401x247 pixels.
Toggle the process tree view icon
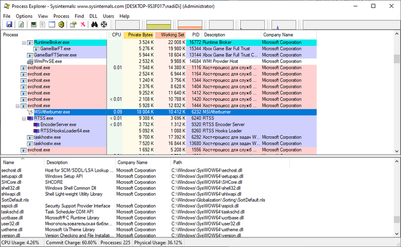[x=43, y=25]
